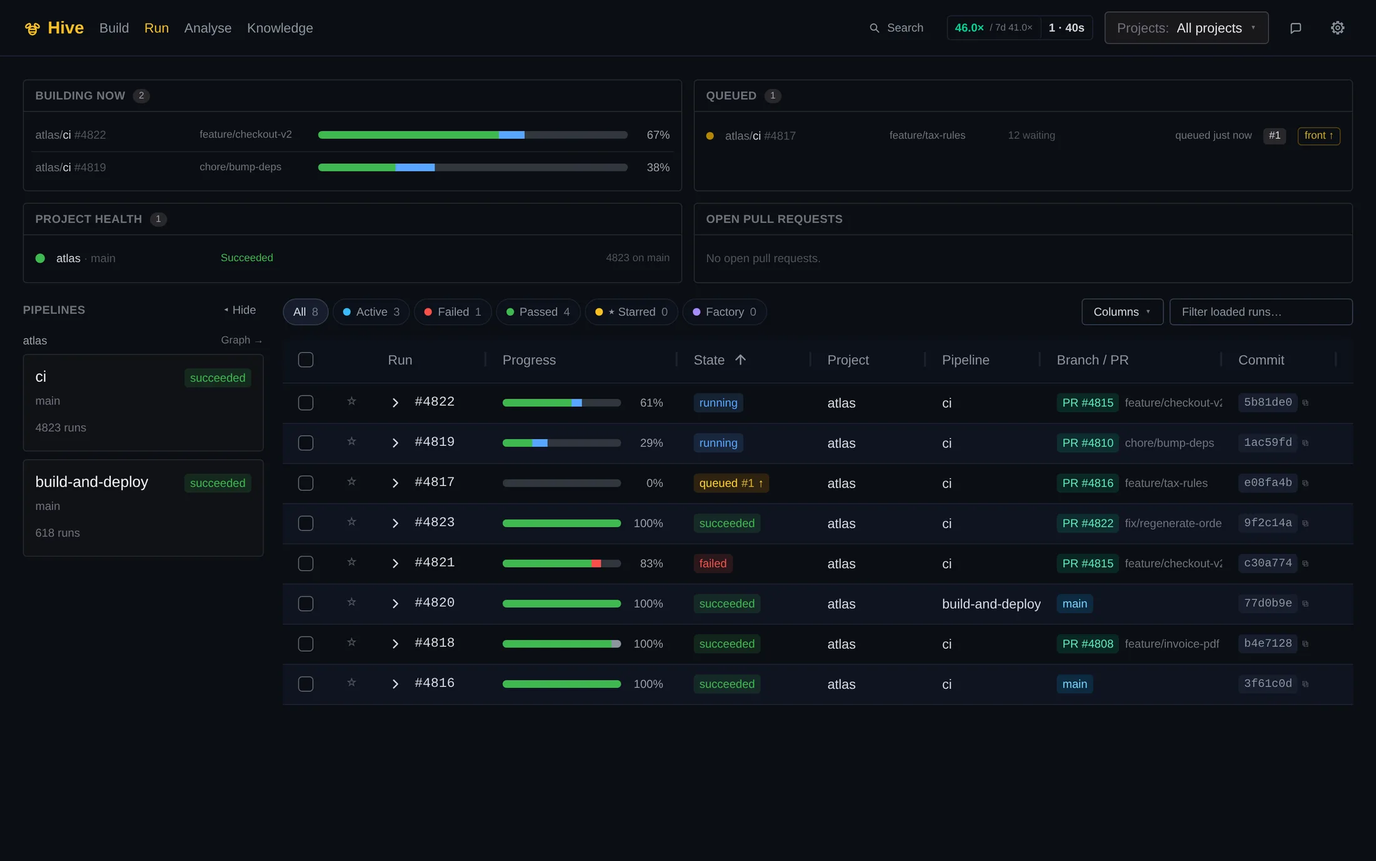Star run #4822
This screenshot has width=1376, height=861.
[x=352, y=402]
